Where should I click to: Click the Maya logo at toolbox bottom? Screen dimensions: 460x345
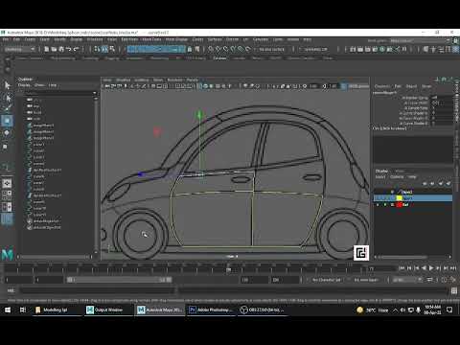tap(7, 254)
